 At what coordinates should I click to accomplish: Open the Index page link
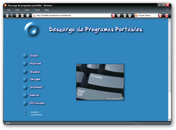point(34,55)
